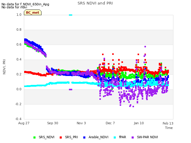Click the Dec 7 x-axis tick label
Image resolution: width=191 pixels, height=143 pixels.
pyautogui.click(x=110, y=123)
